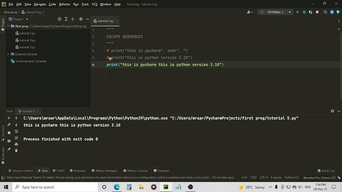
Task: Open the View menu
Action: (28, 4)
